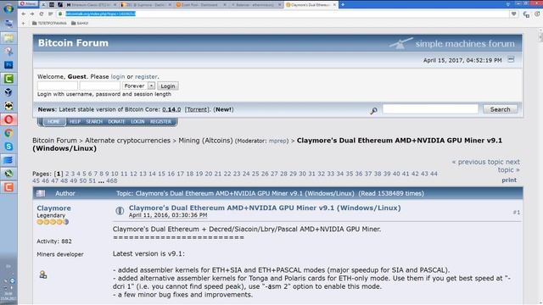The width and height of the screenshot is (543, 305).
Task: Open the green Camtasia taskbar icon
Action: pyautogui.click(x=8, y=79)
